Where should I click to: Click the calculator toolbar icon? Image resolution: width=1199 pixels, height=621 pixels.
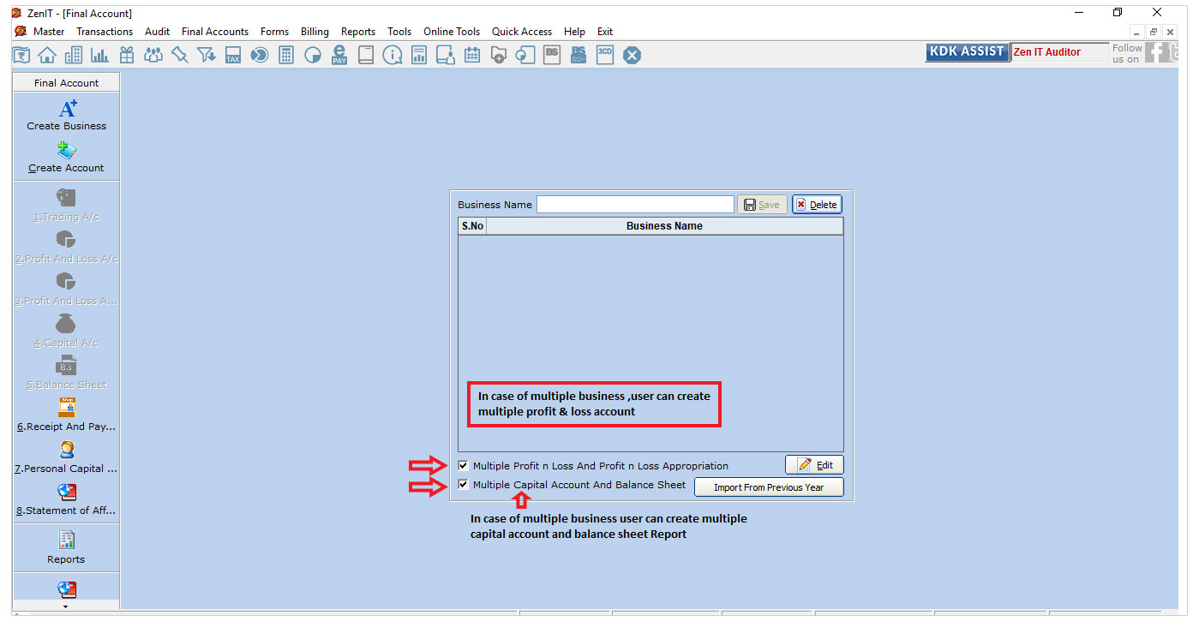pyautogui.click(x=286, y=55)
